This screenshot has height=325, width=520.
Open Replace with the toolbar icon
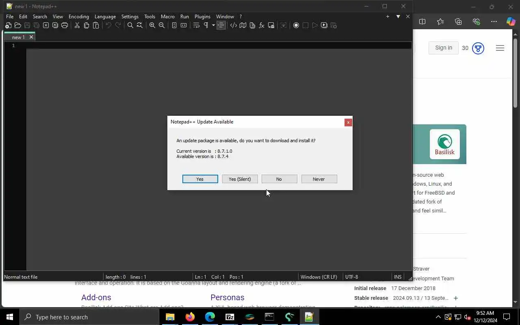[140, 25]
